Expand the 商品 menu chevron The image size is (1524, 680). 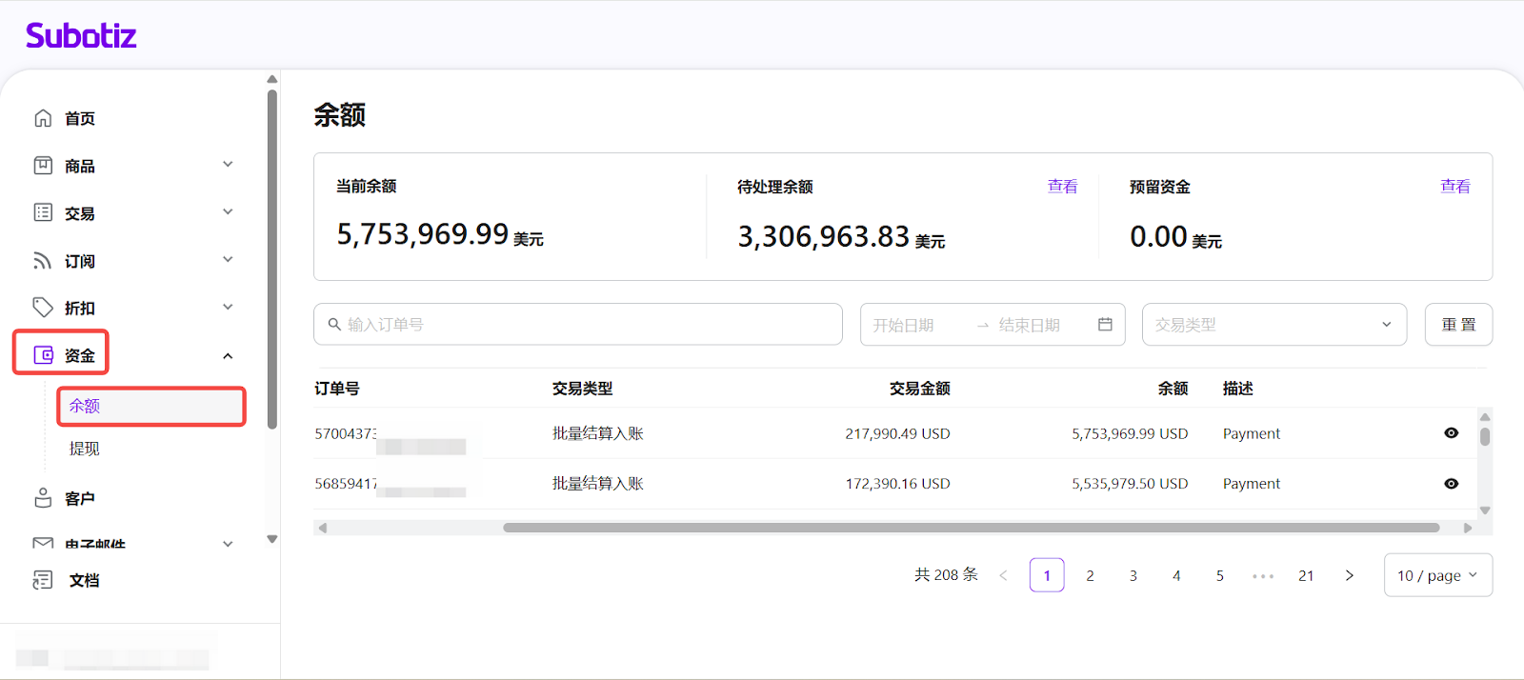click(x=228, y=165)
